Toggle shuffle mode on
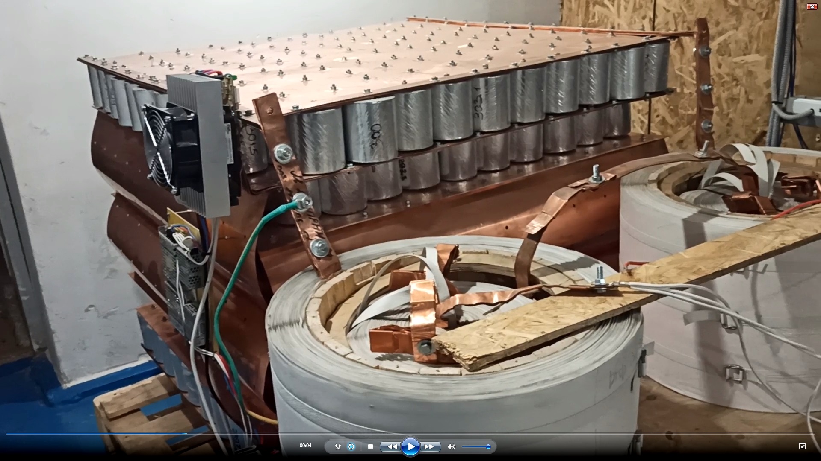The image size is (821, 461). pyautogui.click(x=338, y=446)
